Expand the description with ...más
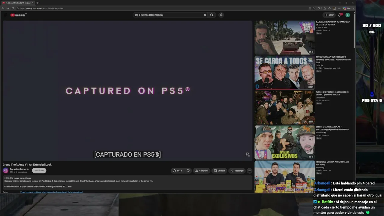This screenshot has width=384, height=216. click(69, 187)
